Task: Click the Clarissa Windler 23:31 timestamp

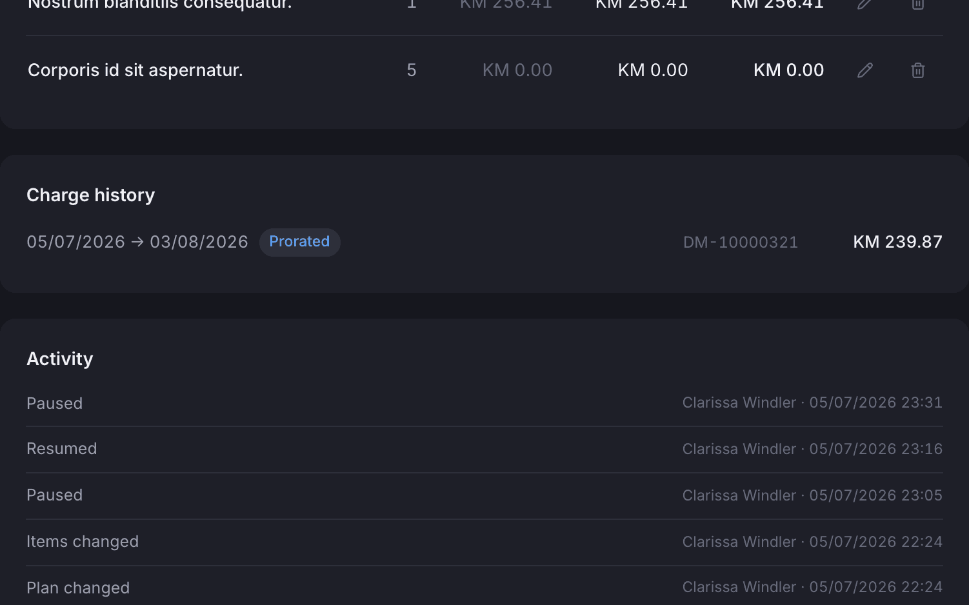Action: point(812,402)
